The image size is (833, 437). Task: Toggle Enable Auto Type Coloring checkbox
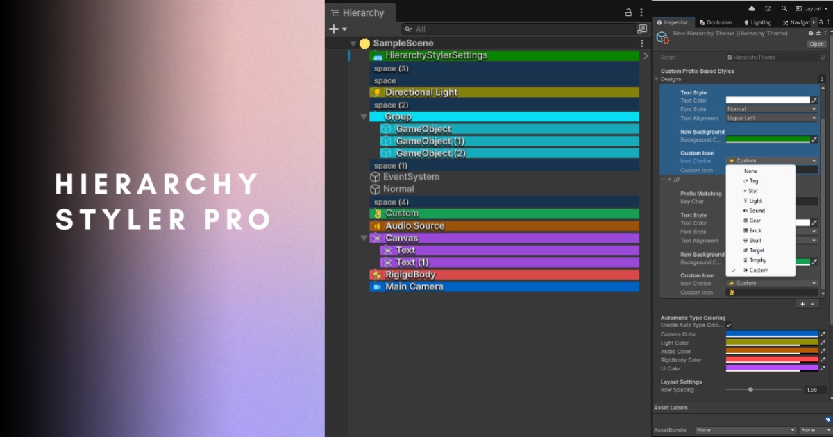click(x=729, y=324)
